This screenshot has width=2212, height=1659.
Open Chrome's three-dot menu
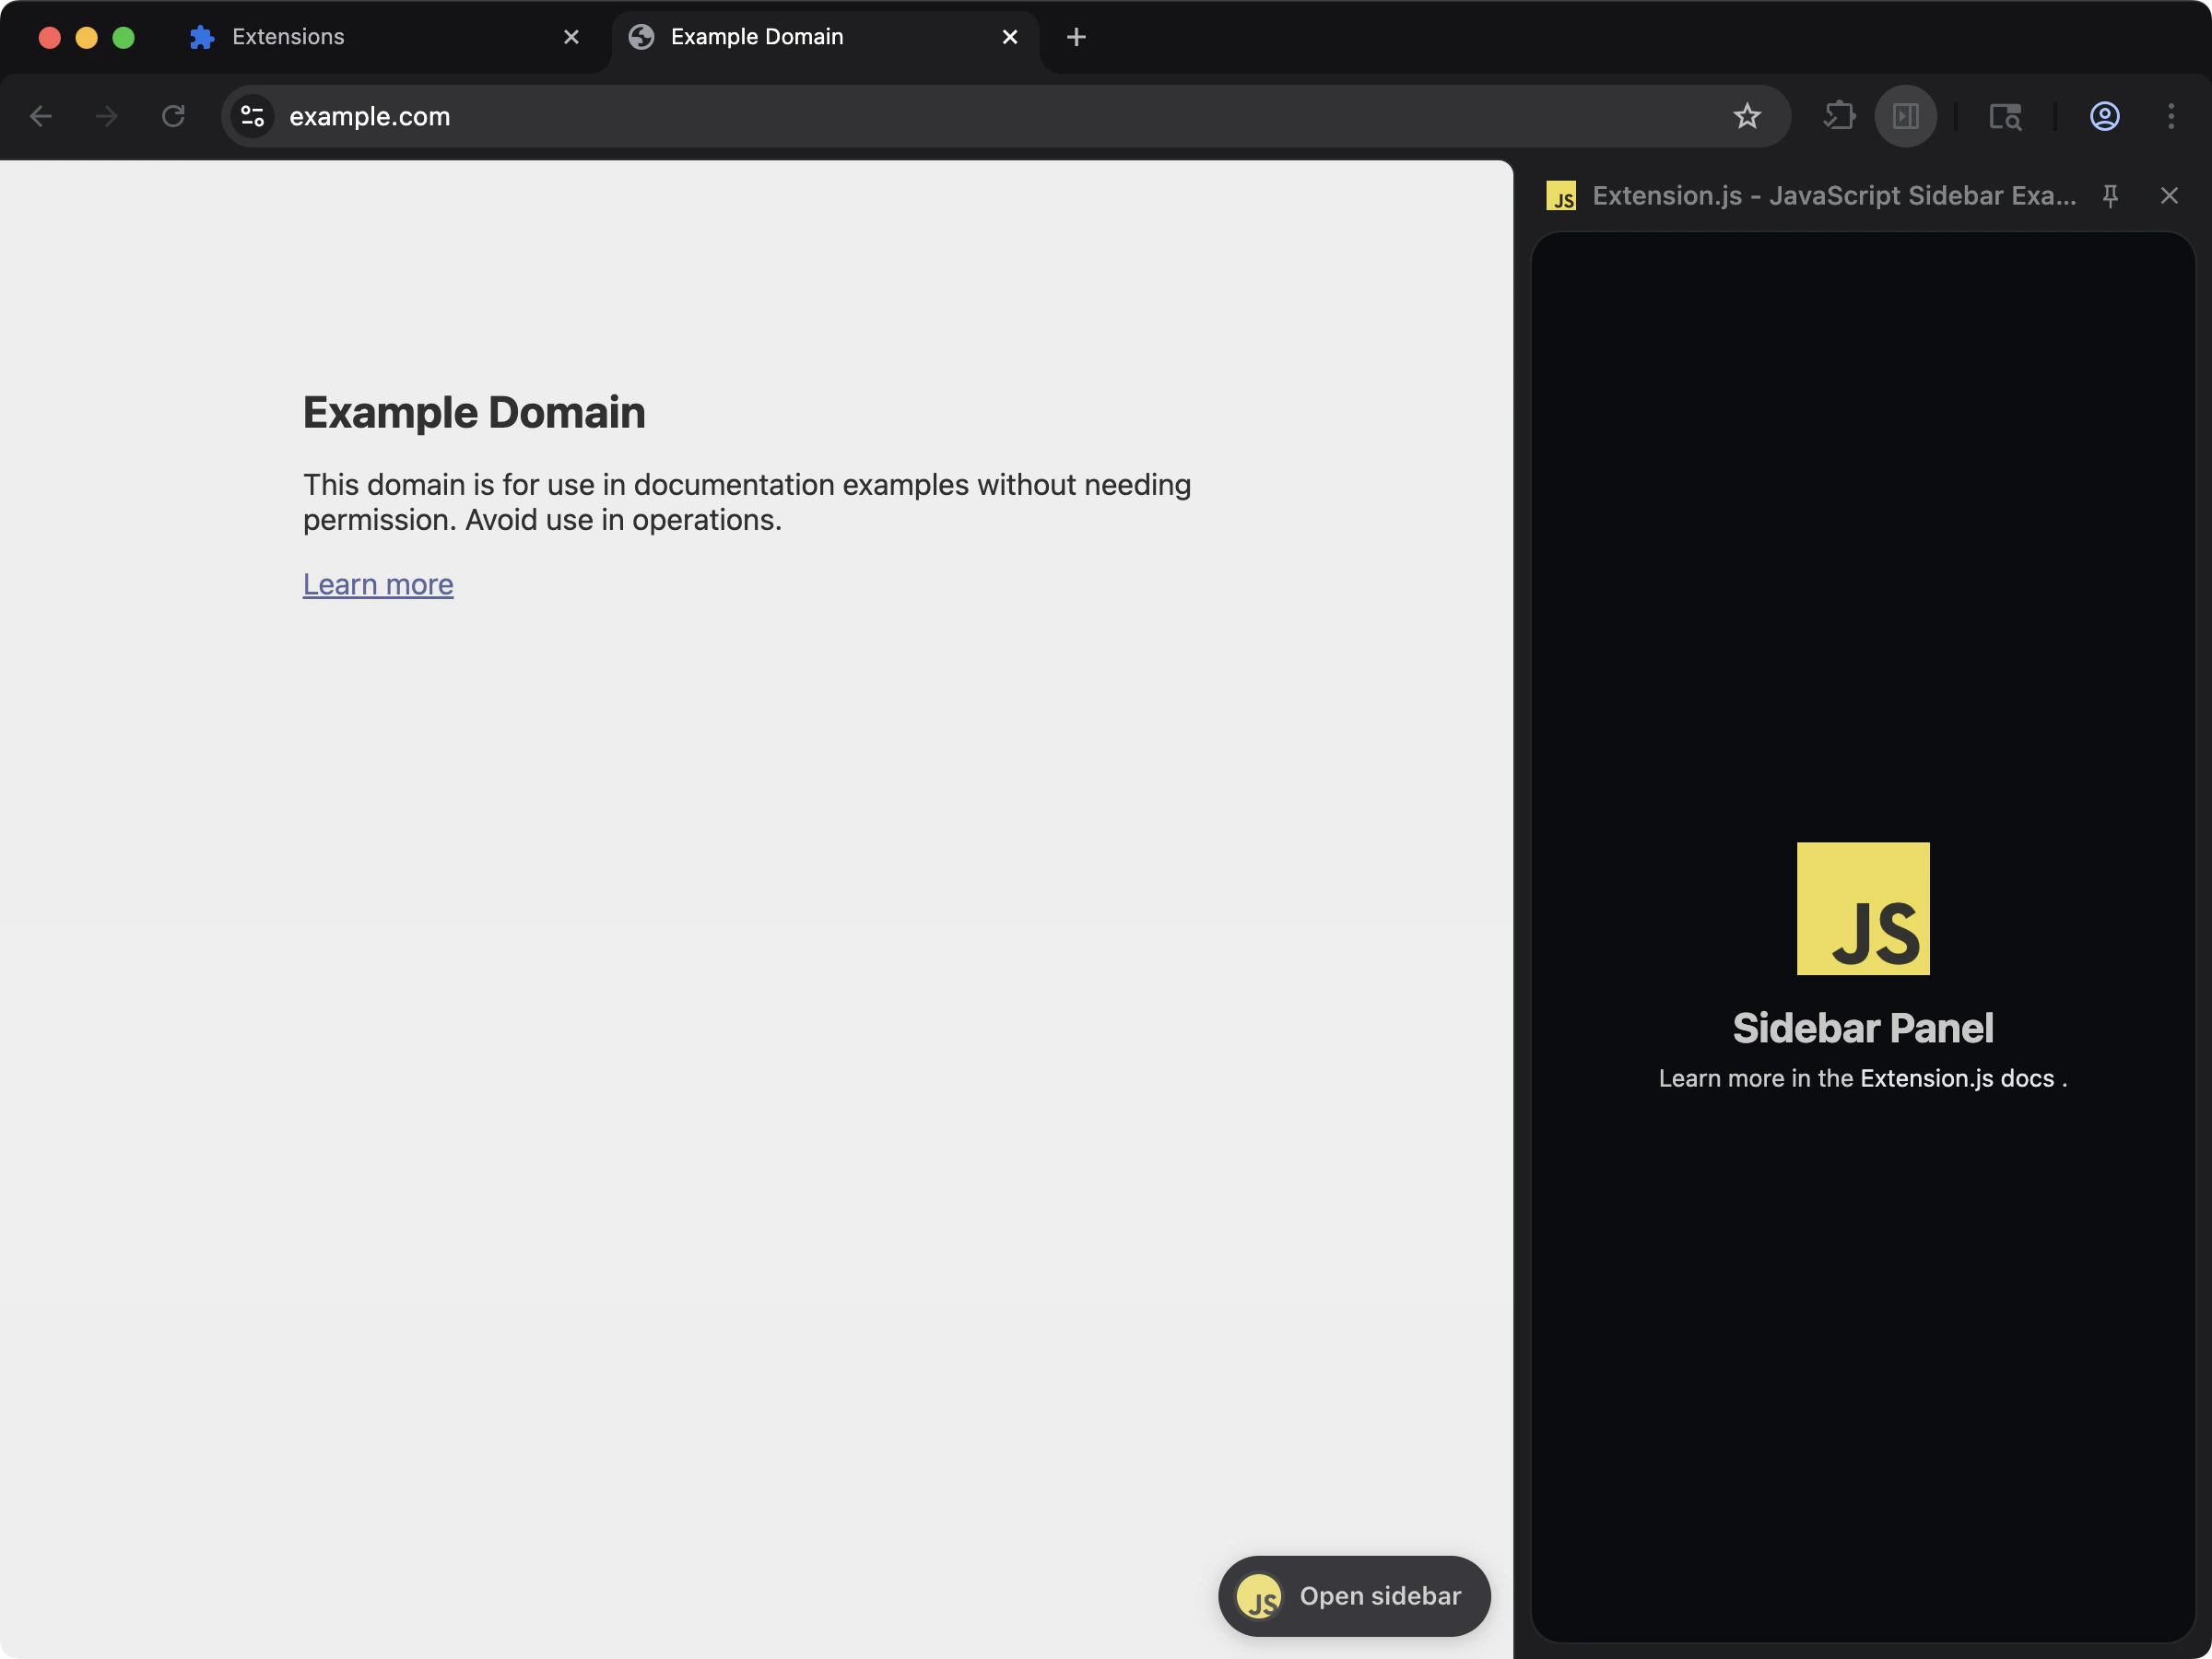click(2171, 116)
